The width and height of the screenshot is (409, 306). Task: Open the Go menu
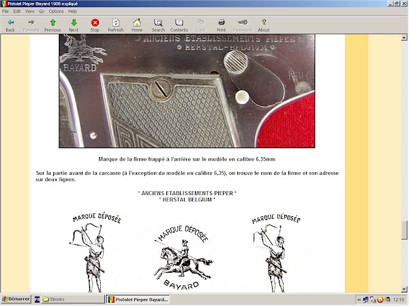(x=42, y=11)
